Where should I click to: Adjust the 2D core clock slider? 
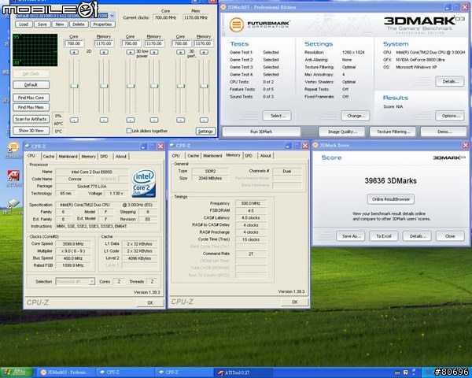tap(74, 86)
